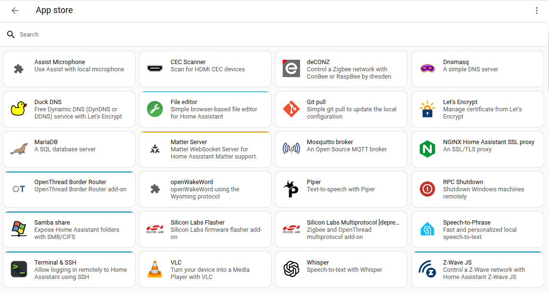Image resolution: width=549 pixels, height=293 pixels.
Task: Select the VLC traffic cone icon
Action: pyautogui.click(x=154, y=269)
